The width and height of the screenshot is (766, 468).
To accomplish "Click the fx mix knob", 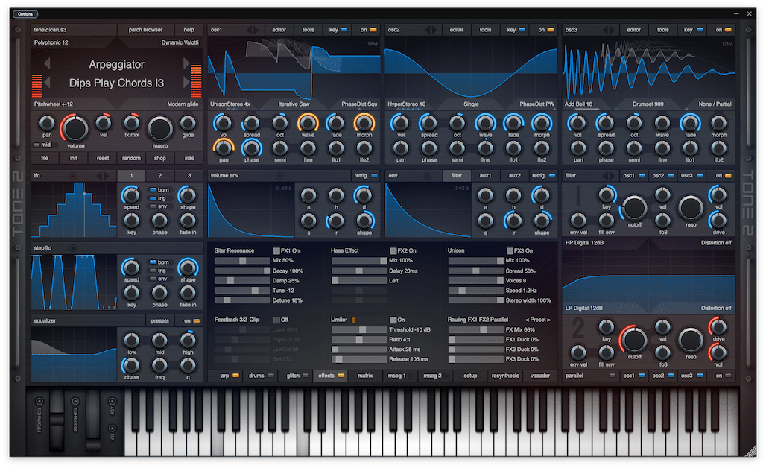I will [131, 123].
